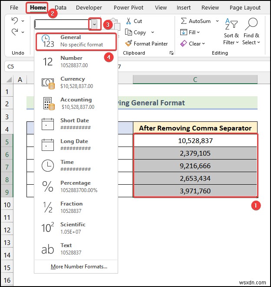Open the Clipboard dialog launcher icon
Image resolution: width=271 pixels, height=287 pixels.
tap(172, 53)
